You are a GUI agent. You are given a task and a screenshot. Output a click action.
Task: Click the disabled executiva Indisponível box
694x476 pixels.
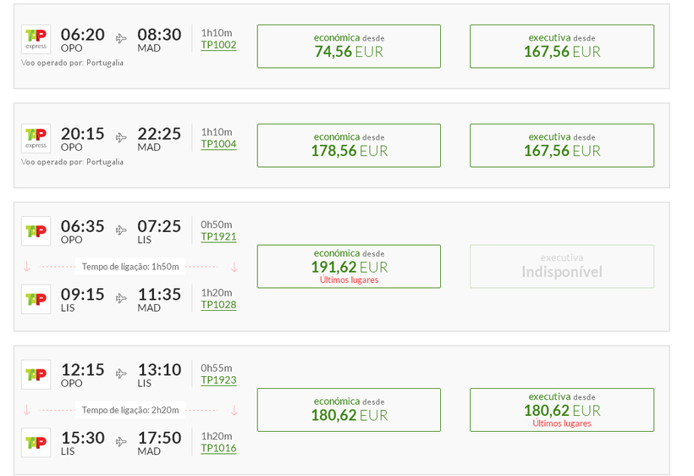pos(562,266)
